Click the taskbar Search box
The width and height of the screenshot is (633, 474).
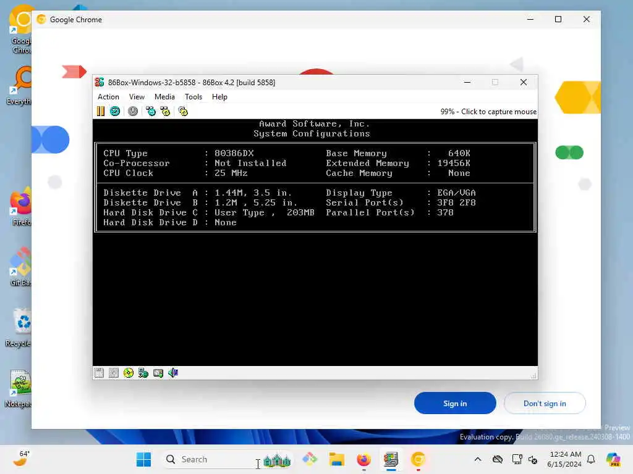coord(227,459)
